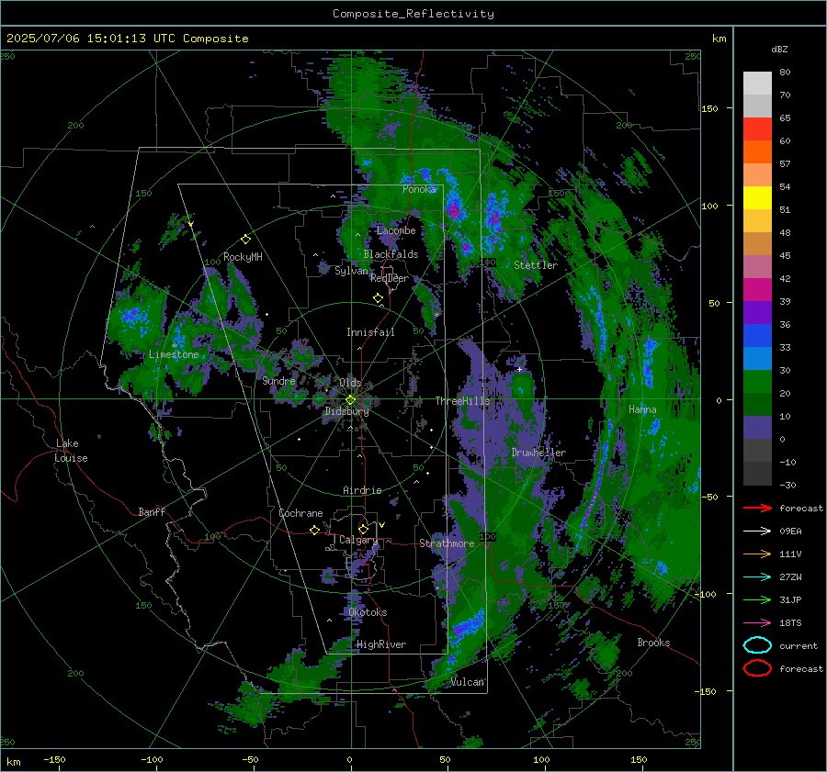
Task: Click the Vulcan town label
Action: (x=467, y=682)
